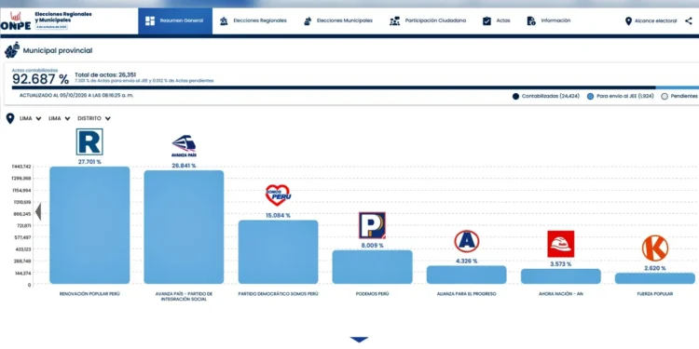Viewport: 699px width, 349px height.
Task: Click the 4.326 % value
Action: pos(466,262)
